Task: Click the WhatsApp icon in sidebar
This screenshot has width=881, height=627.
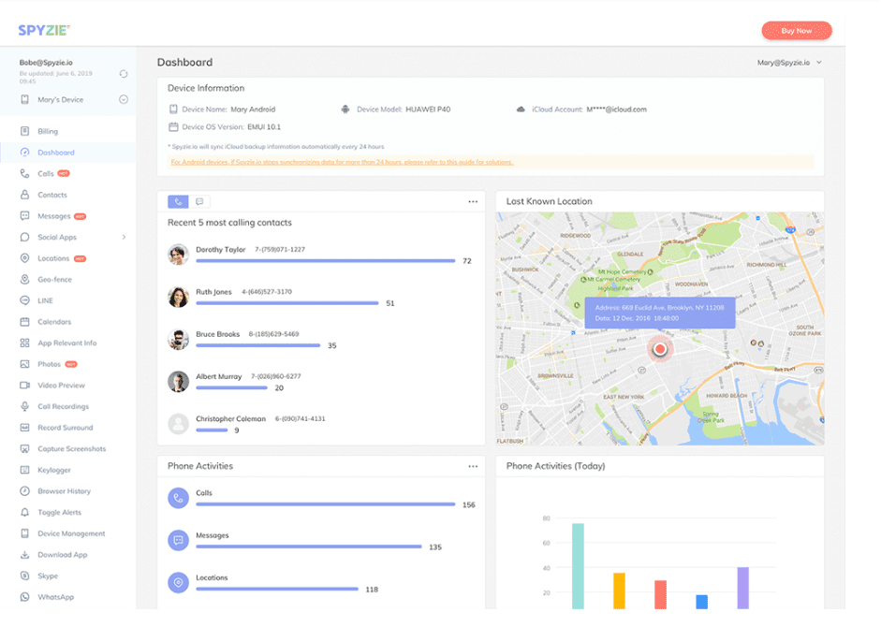Action: click(24, 597)
